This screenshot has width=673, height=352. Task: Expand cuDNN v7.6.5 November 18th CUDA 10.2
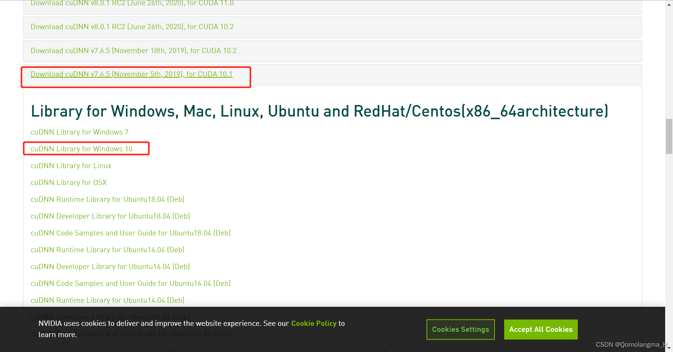[133, 51]
